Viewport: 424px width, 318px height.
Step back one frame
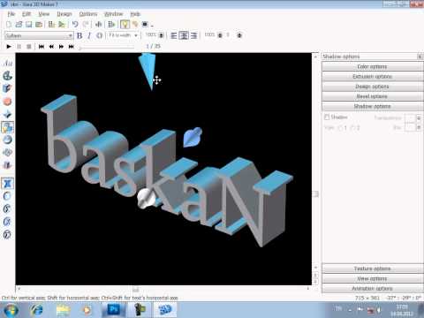click(51, 47)
